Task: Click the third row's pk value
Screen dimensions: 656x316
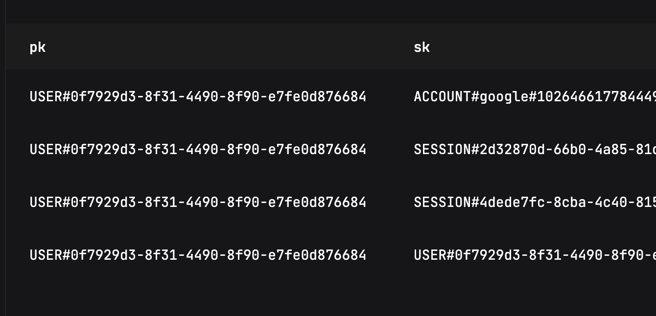Action: pyautogui.click(x=198, y=202)
